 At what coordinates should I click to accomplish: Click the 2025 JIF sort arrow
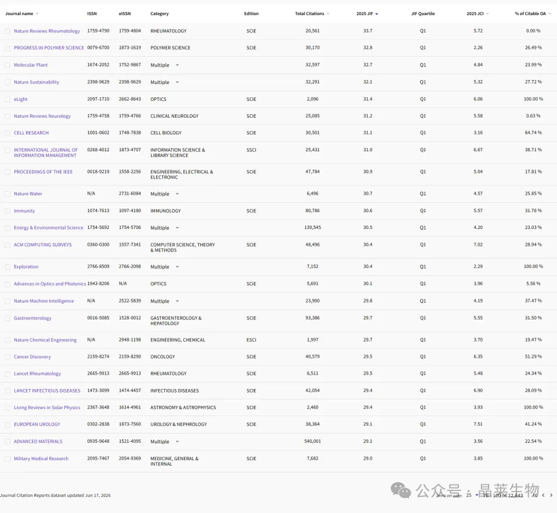click(377, 14)
